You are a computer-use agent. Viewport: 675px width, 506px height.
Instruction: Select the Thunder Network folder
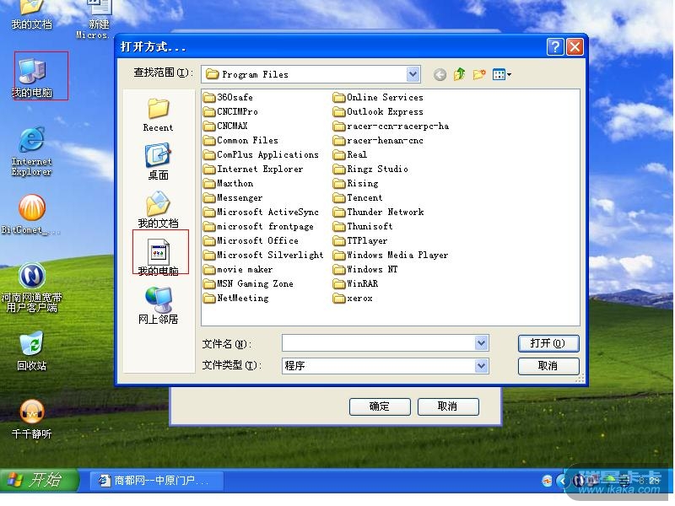(x=378, y=213)
